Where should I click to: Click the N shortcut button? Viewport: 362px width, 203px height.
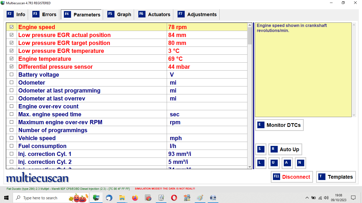301,163
